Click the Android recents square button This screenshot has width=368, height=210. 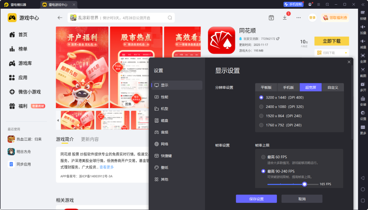(x=363, y=200)
